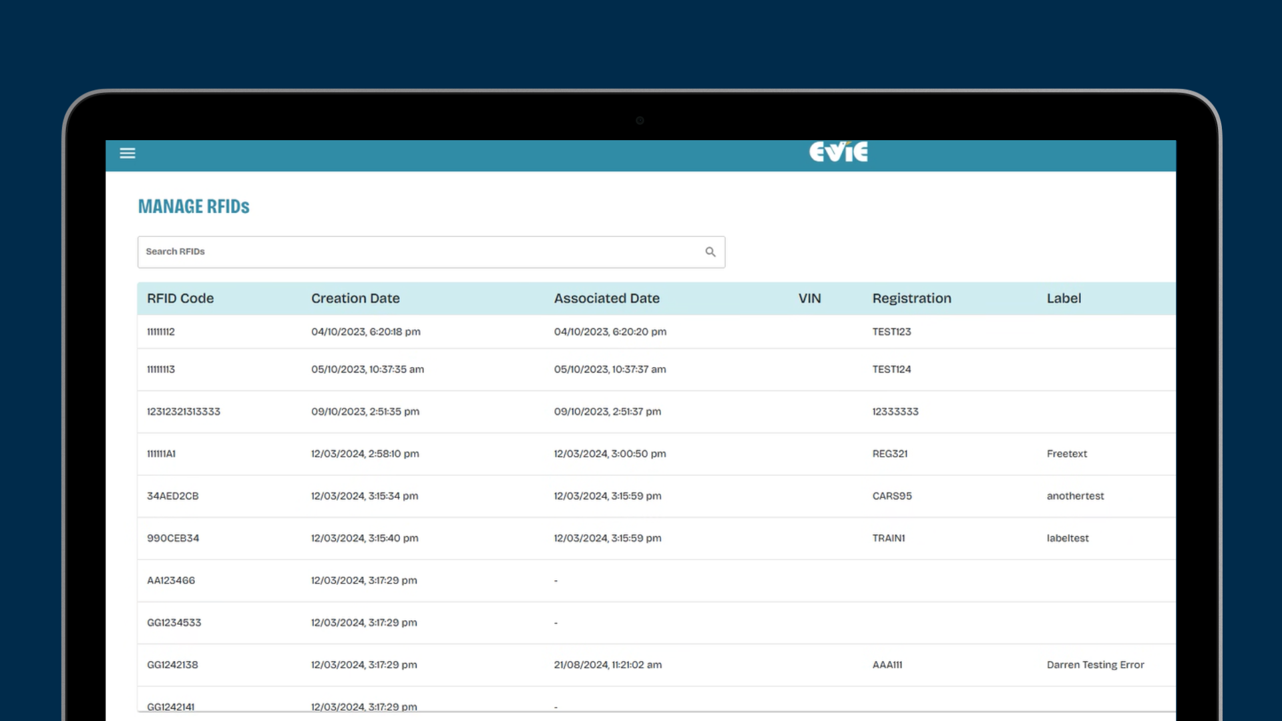Screen dimensions: 1282x721
Task: Click registration TEST123
Action: pyautogui.click(x=891, y=332)
